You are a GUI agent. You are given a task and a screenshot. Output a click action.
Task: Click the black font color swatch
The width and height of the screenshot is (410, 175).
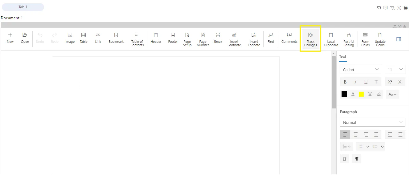coord(344,94)
